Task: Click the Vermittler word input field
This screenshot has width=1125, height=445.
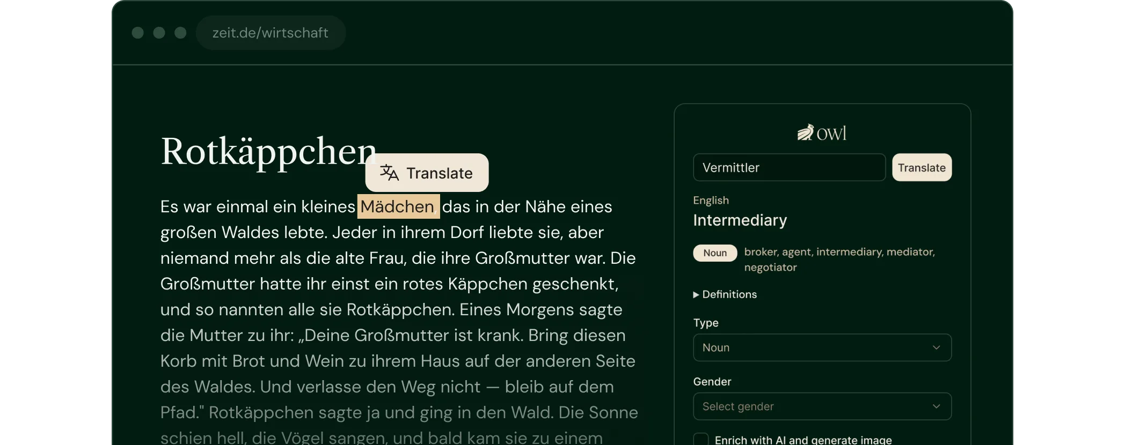Action: click(x=789, y=167)
